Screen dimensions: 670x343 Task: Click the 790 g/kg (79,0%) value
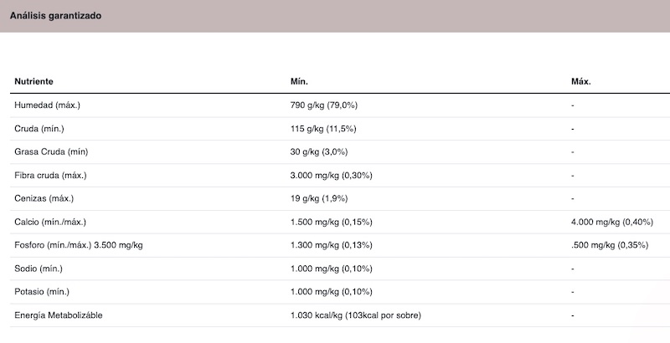[x=323, y=105]
